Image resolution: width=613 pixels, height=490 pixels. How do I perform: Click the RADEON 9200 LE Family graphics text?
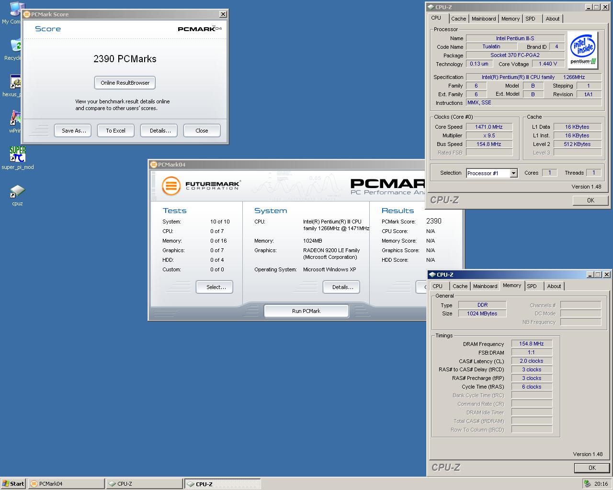[x=331, y=250]
